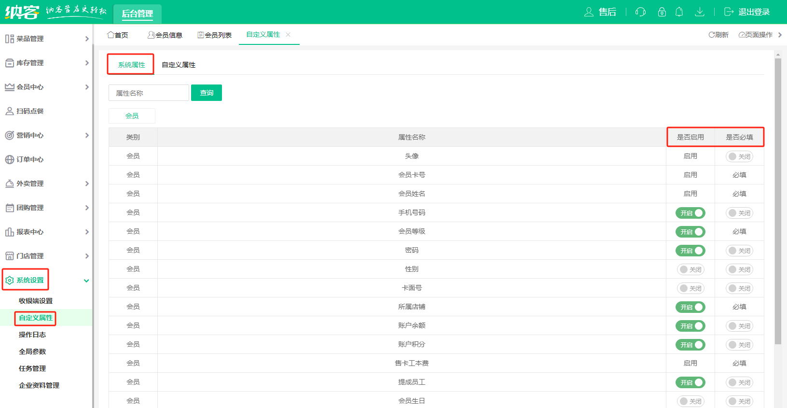This screenshot has height=408, width=787.
Task: Click the 属性名称 input field
Action: coord(149,93)
